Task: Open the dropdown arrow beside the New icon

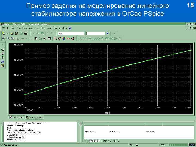Action: [x=7, y=33]
